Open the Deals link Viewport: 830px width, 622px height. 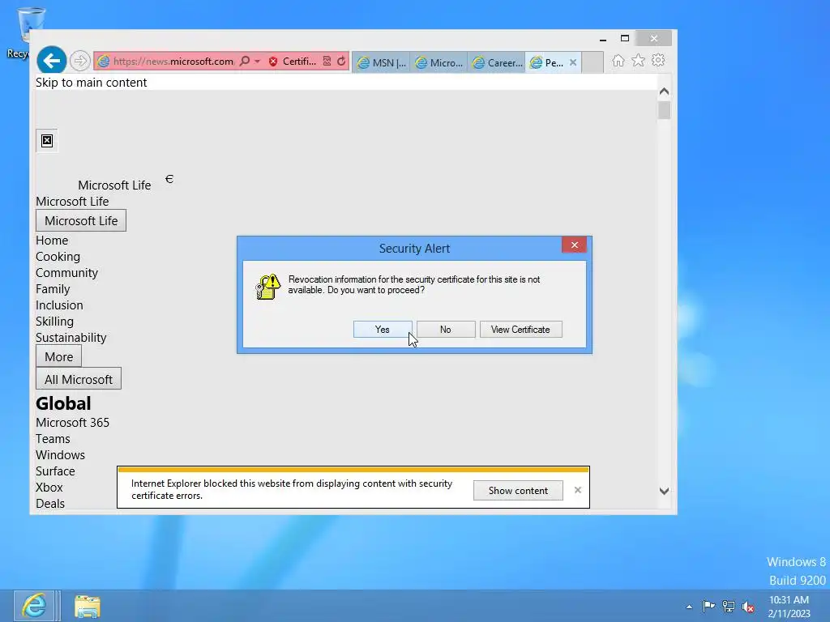point(49,504)
